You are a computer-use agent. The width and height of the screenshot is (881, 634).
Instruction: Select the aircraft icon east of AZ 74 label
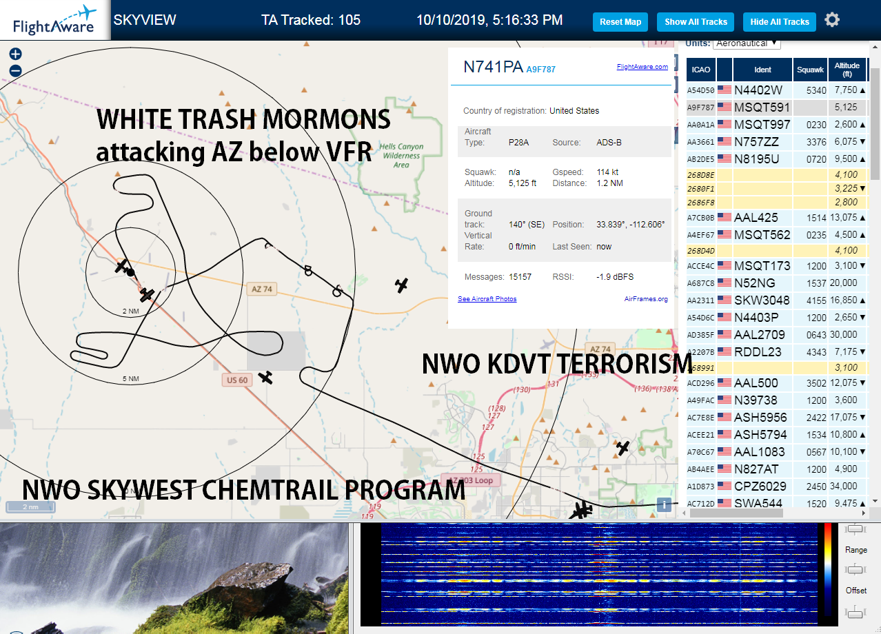coord(402,285)
